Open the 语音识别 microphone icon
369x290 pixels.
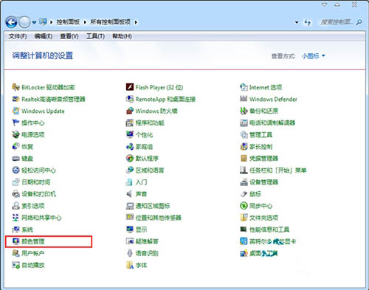tap(130, 253)
